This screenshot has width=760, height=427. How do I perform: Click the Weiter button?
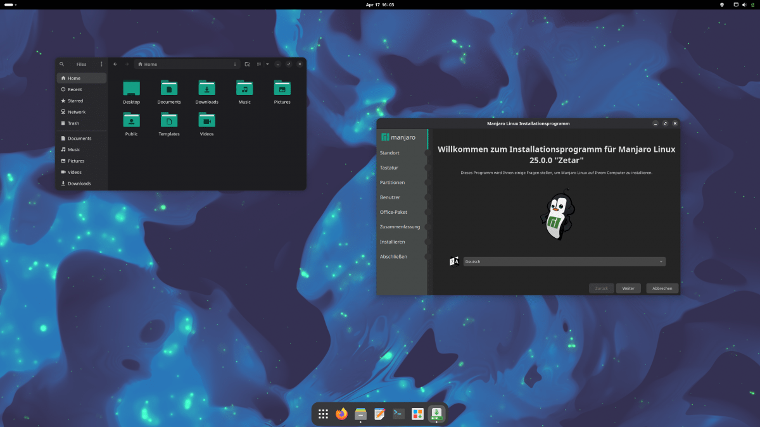tap(628, 288)
